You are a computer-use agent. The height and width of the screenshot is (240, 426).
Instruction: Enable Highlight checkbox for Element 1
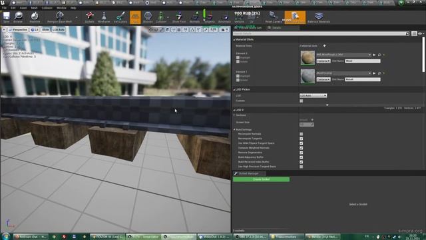pyautogui.click(x=238, y=76)
